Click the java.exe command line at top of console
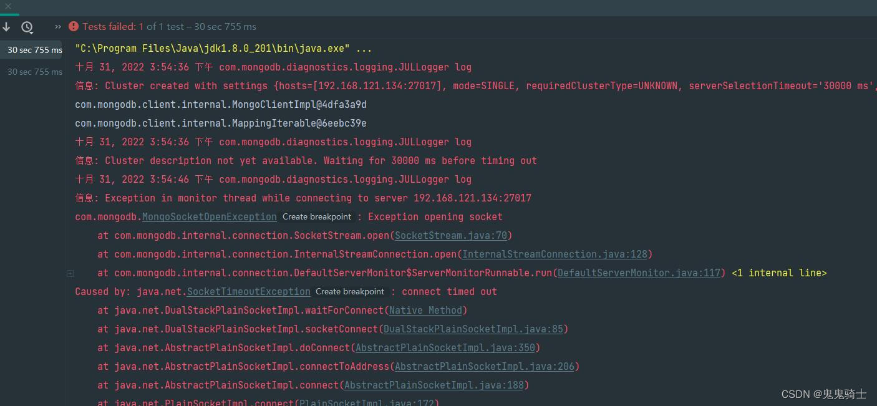877x406 pixels. [x=223, y=49]
